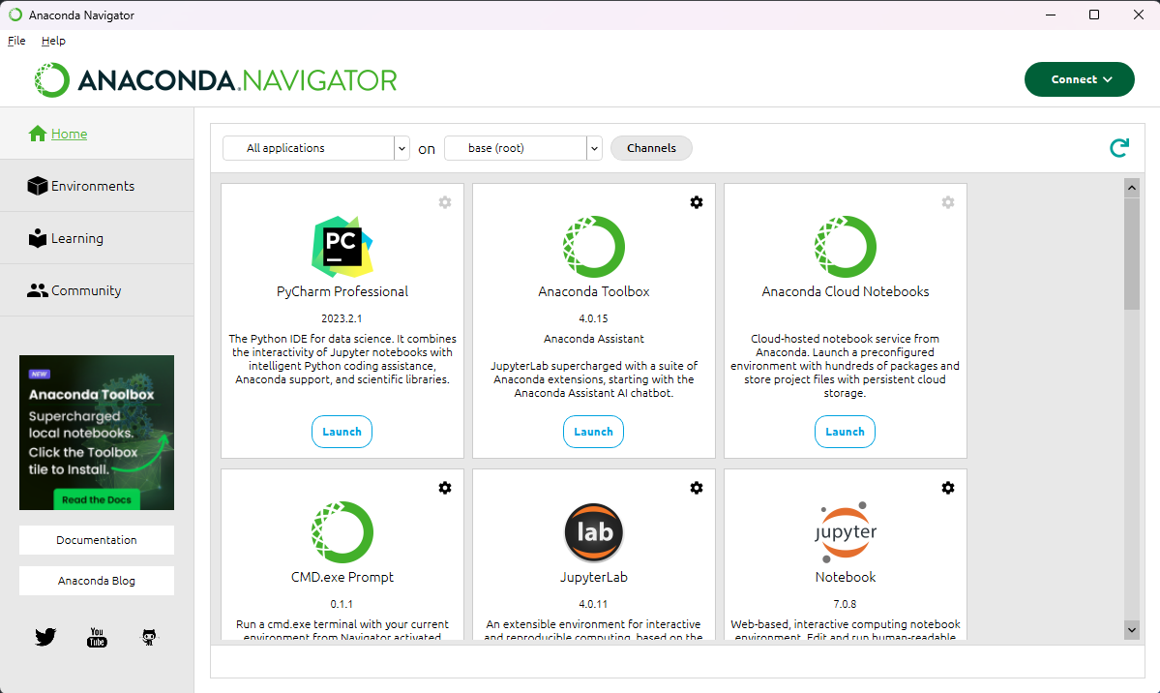Image resolution: width=1160 pixels, height=693 pixels.
Task: Open Anaconda Cloud Notebooks tile gear
Action: click(x=948, y=202)
